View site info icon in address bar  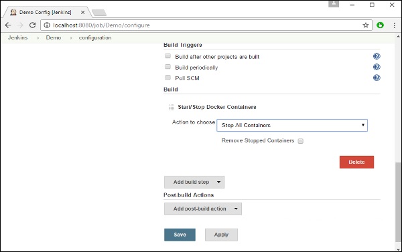(x=47, y=25)
